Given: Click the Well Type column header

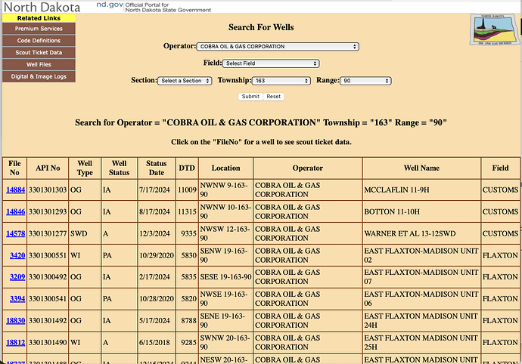Looking at the screenshot, I should [x=85, y=168].
